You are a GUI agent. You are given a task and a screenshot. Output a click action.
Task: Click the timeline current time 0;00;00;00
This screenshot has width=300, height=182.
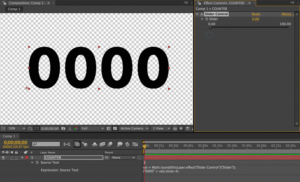(15, 143)
